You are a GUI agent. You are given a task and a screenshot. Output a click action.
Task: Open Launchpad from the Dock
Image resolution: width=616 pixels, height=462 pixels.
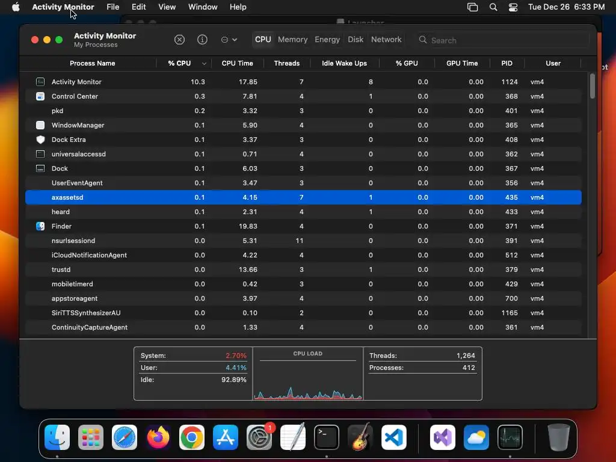pyautogui.click(x=91, y=437)
